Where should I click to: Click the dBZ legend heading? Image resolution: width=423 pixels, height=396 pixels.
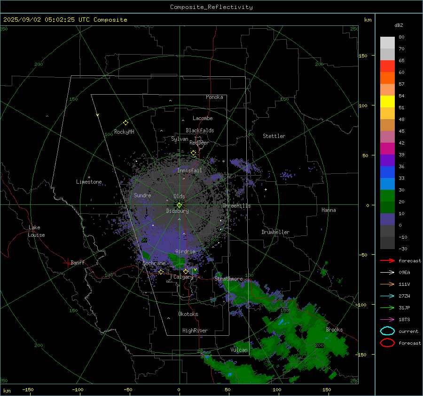[399, 25]
